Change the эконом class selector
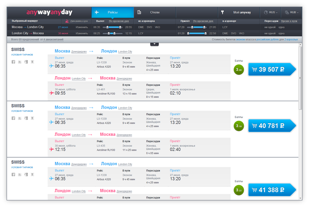The height and width of the screenshot is (207, 309). click(240, 40)
